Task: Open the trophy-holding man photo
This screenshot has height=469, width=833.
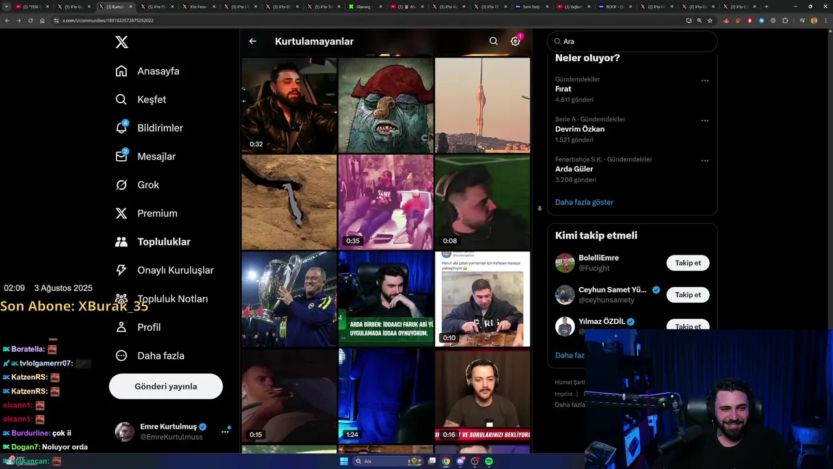Action: pos(289,299)
